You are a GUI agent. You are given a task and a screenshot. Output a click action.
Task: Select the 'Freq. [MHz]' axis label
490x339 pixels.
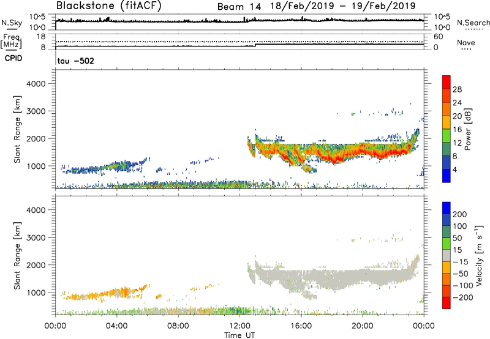12,42
